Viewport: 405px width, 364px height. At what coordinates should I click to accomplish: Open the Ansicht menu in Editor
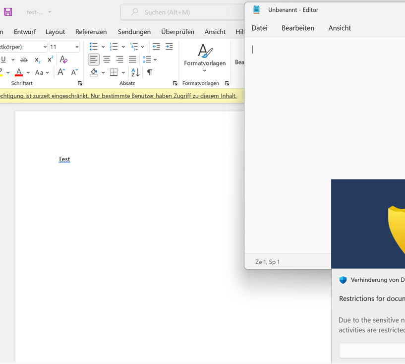[340, 28]
